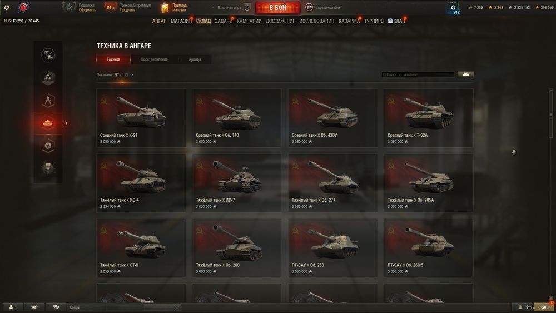556x313 pixels.
Task: Switch to the Восстановление tab
Action: pos(154,59)
